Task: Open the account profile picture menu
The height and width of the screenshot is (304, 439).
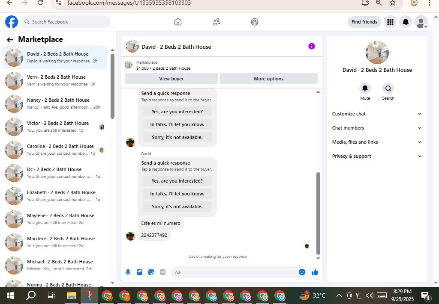Action: tap(421, 22)
